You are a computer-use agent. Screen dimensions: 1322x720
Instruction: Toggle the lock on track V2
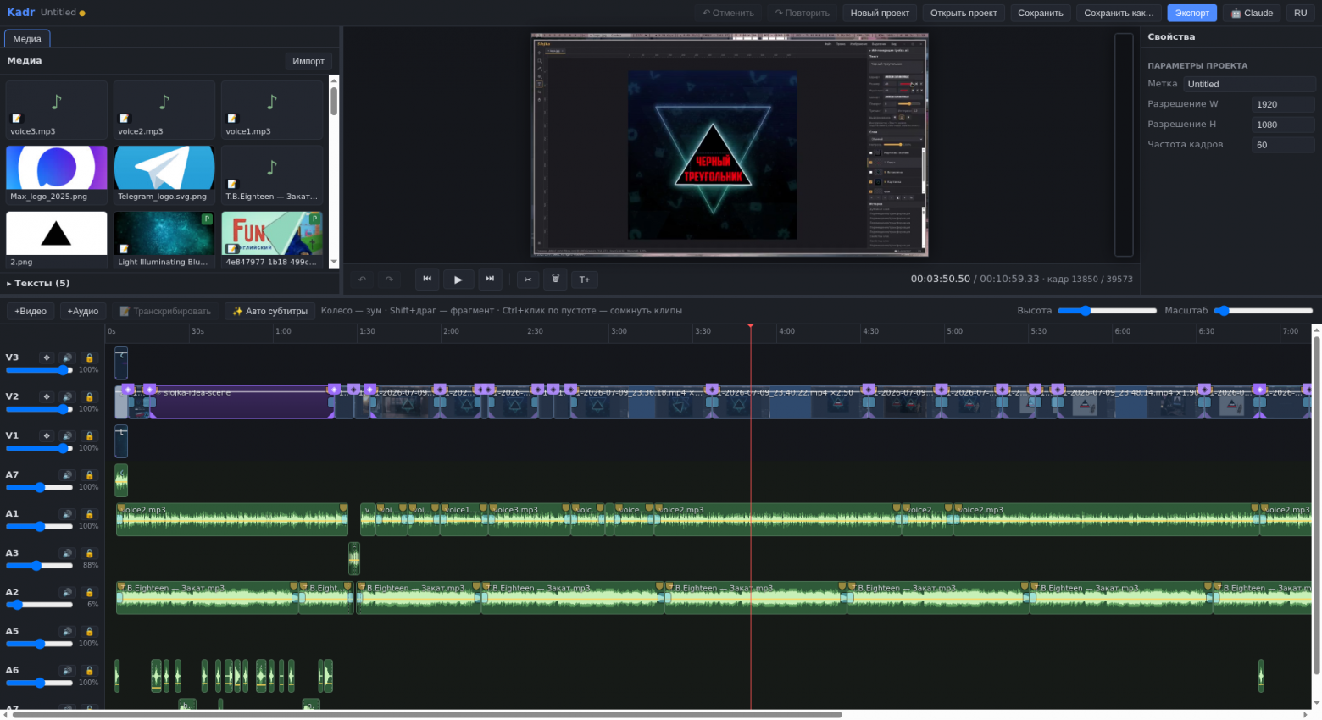point(89,397)
